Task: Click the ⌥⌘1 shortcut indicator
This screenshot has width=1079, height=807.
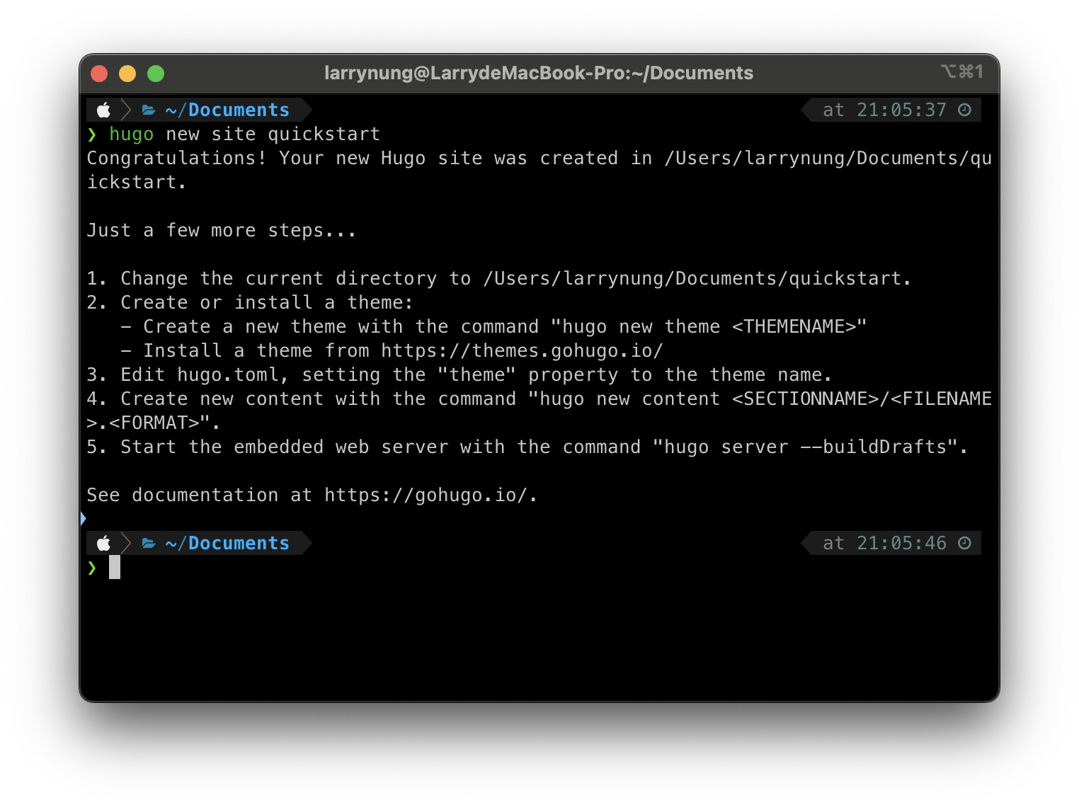Action: [x=962, y=71]
